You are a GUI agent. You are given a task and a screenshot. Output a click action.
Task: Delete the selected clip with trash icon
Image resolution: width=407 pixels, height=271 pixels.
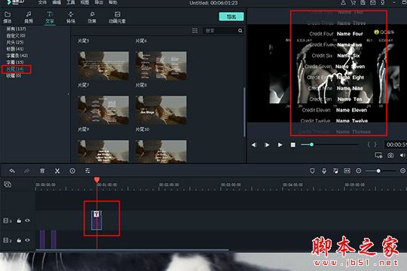42,171
